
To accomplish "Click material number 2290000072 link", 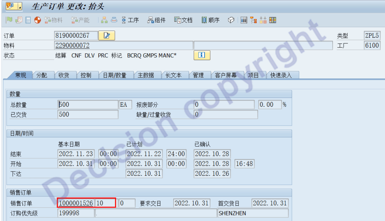I will point(72,46).
